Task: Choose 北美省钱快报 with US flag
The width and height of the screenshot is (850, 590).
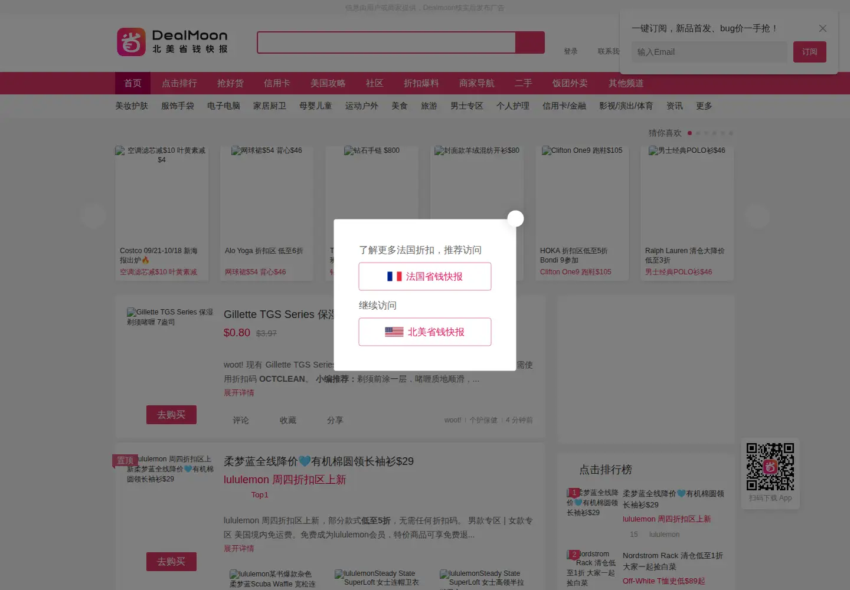Action: pyautogui.click(x=425, y=332)
